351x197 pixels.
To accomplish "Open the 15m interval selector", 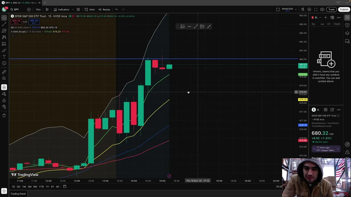I will coord(38,10).
